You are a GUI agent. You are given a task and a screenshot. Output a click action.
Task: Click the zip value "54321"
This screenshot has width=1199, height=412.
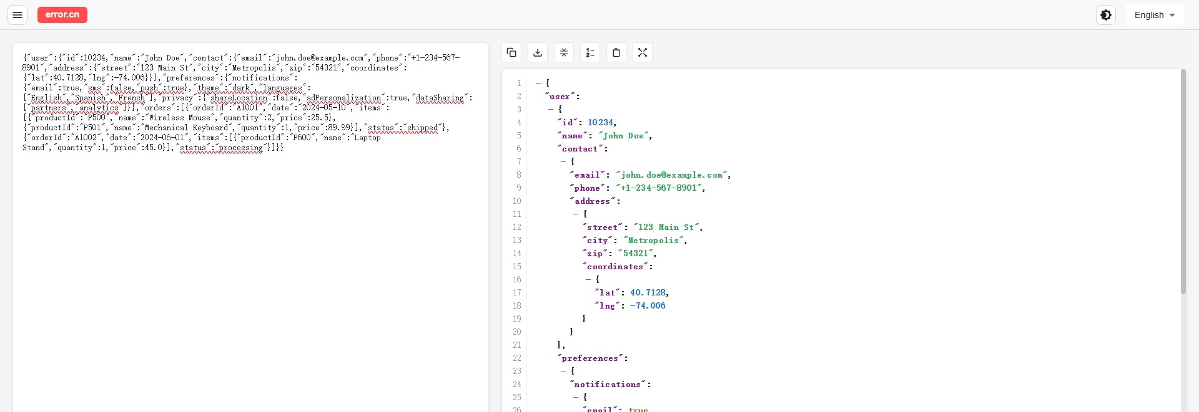pyautogui.click(x=636, y=254)
